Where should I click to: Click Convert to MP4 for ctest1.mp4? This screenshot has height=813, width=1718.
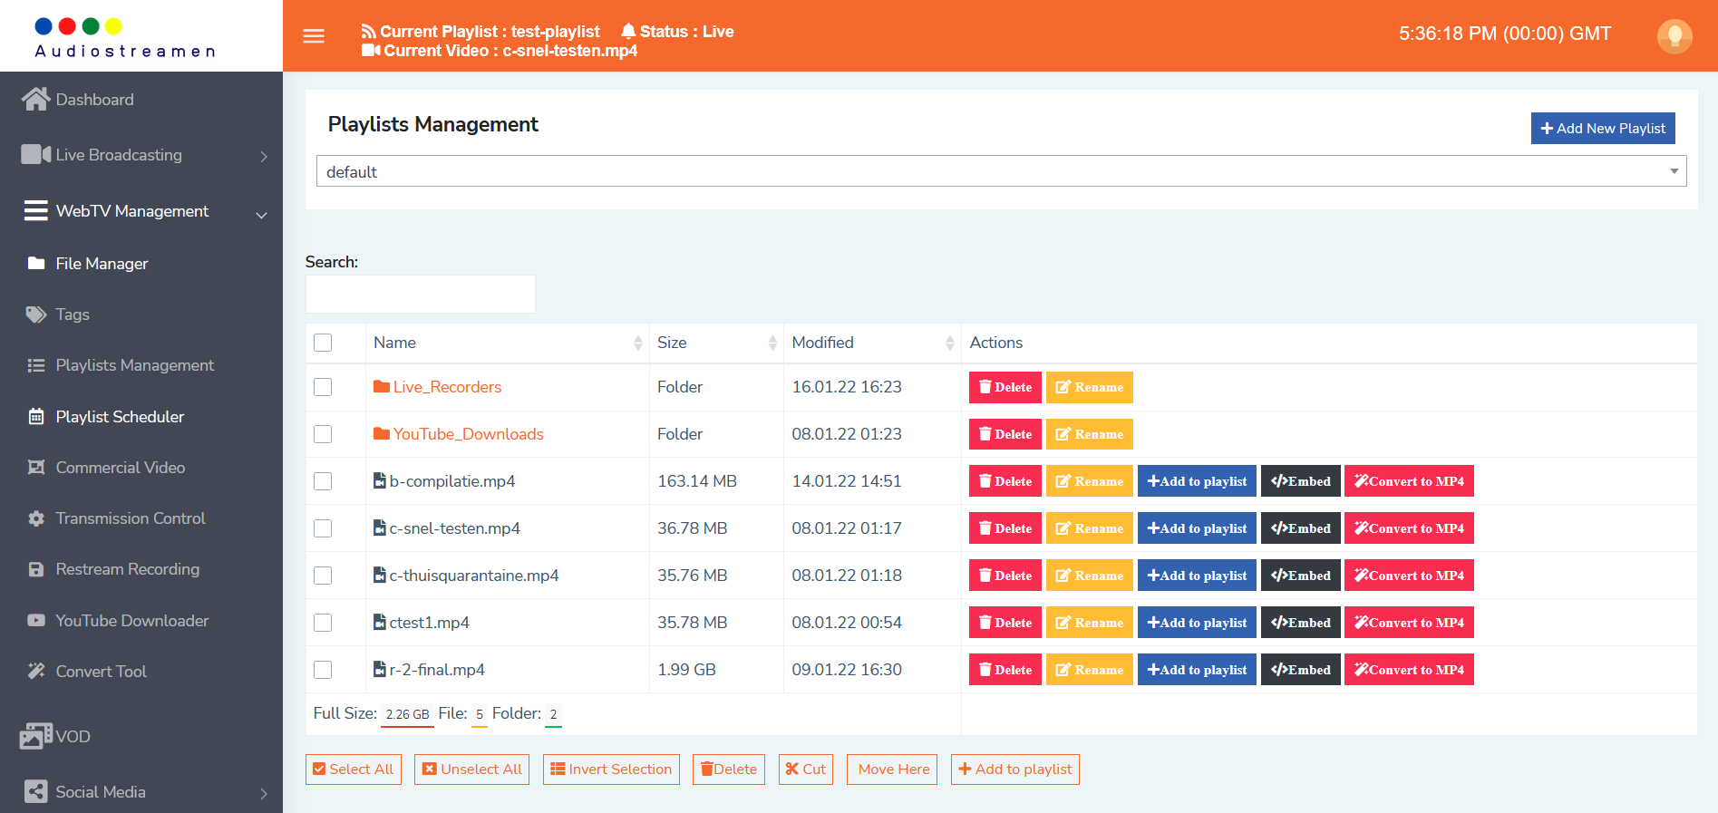1408,623
